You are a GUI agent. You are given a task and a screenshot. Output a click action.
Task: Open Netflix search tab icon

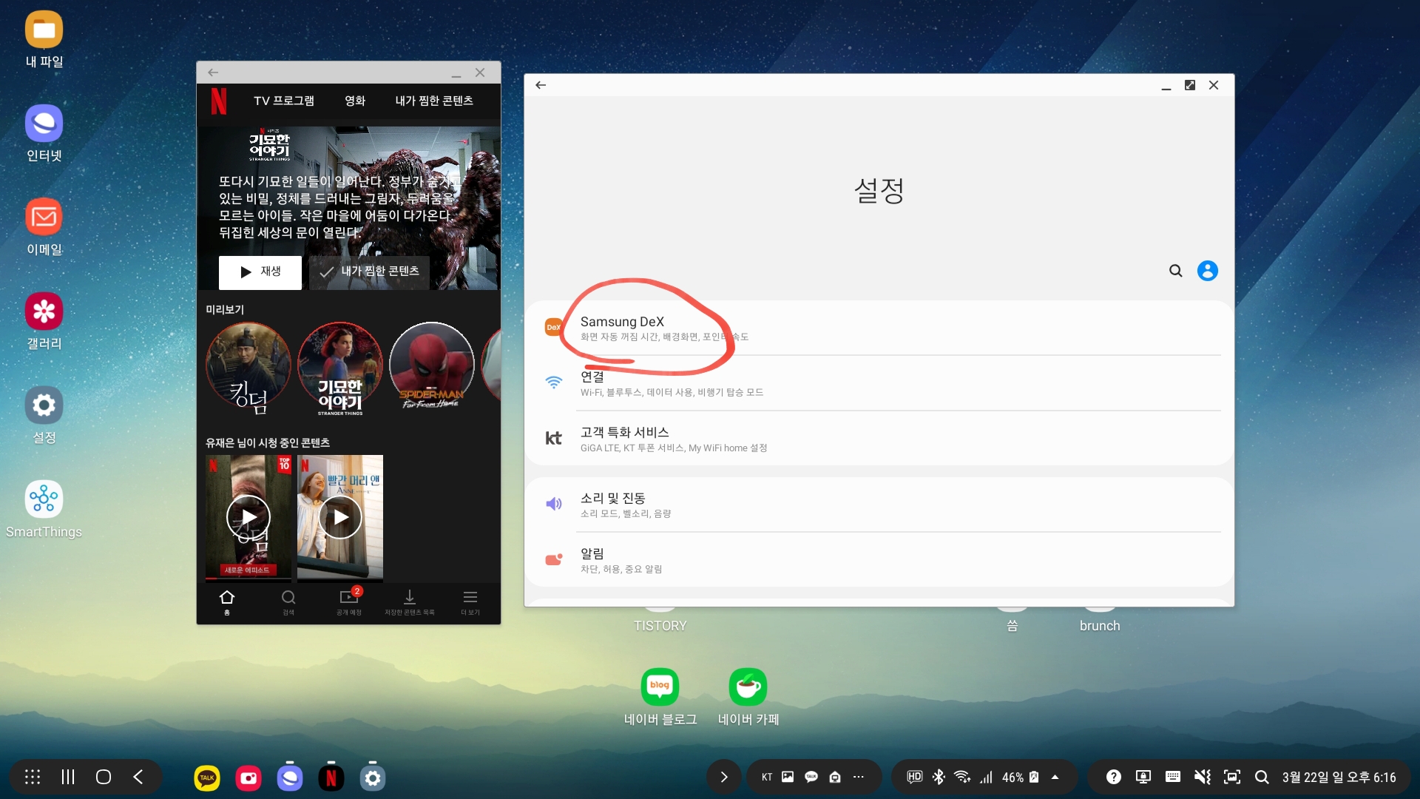point(288,597)
